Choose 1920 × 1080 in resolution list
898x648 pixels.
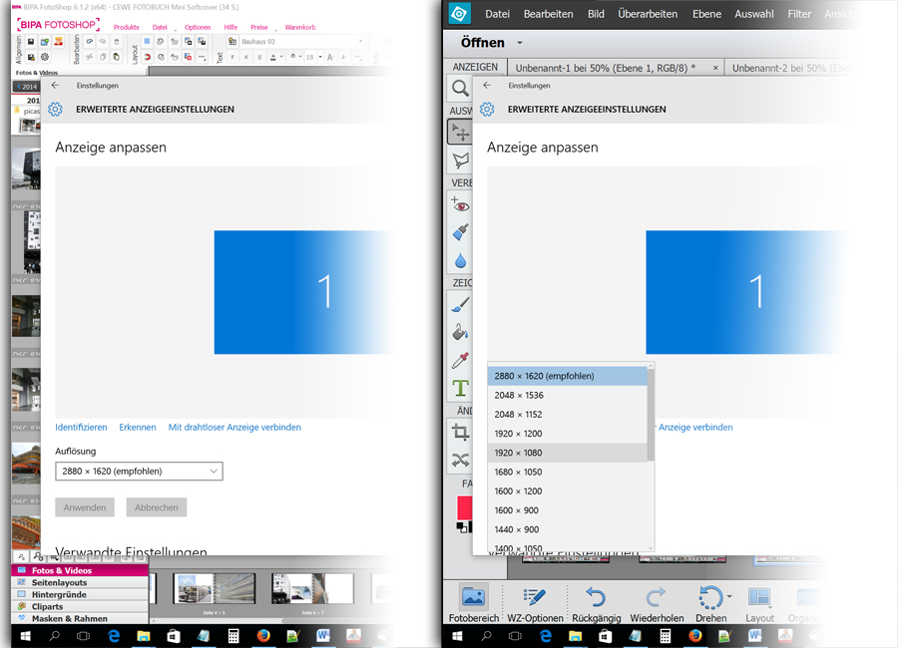(x=567, y=453)
